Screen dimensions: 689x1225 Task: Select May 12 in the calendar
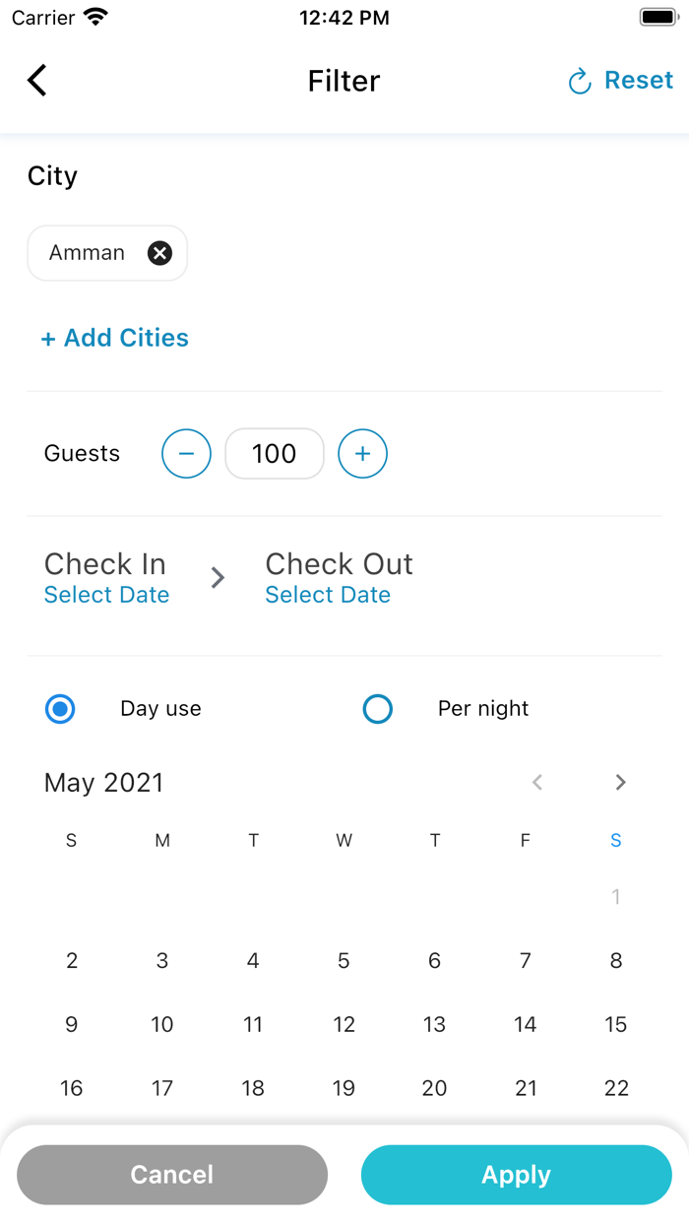(x=344, y=1024)
